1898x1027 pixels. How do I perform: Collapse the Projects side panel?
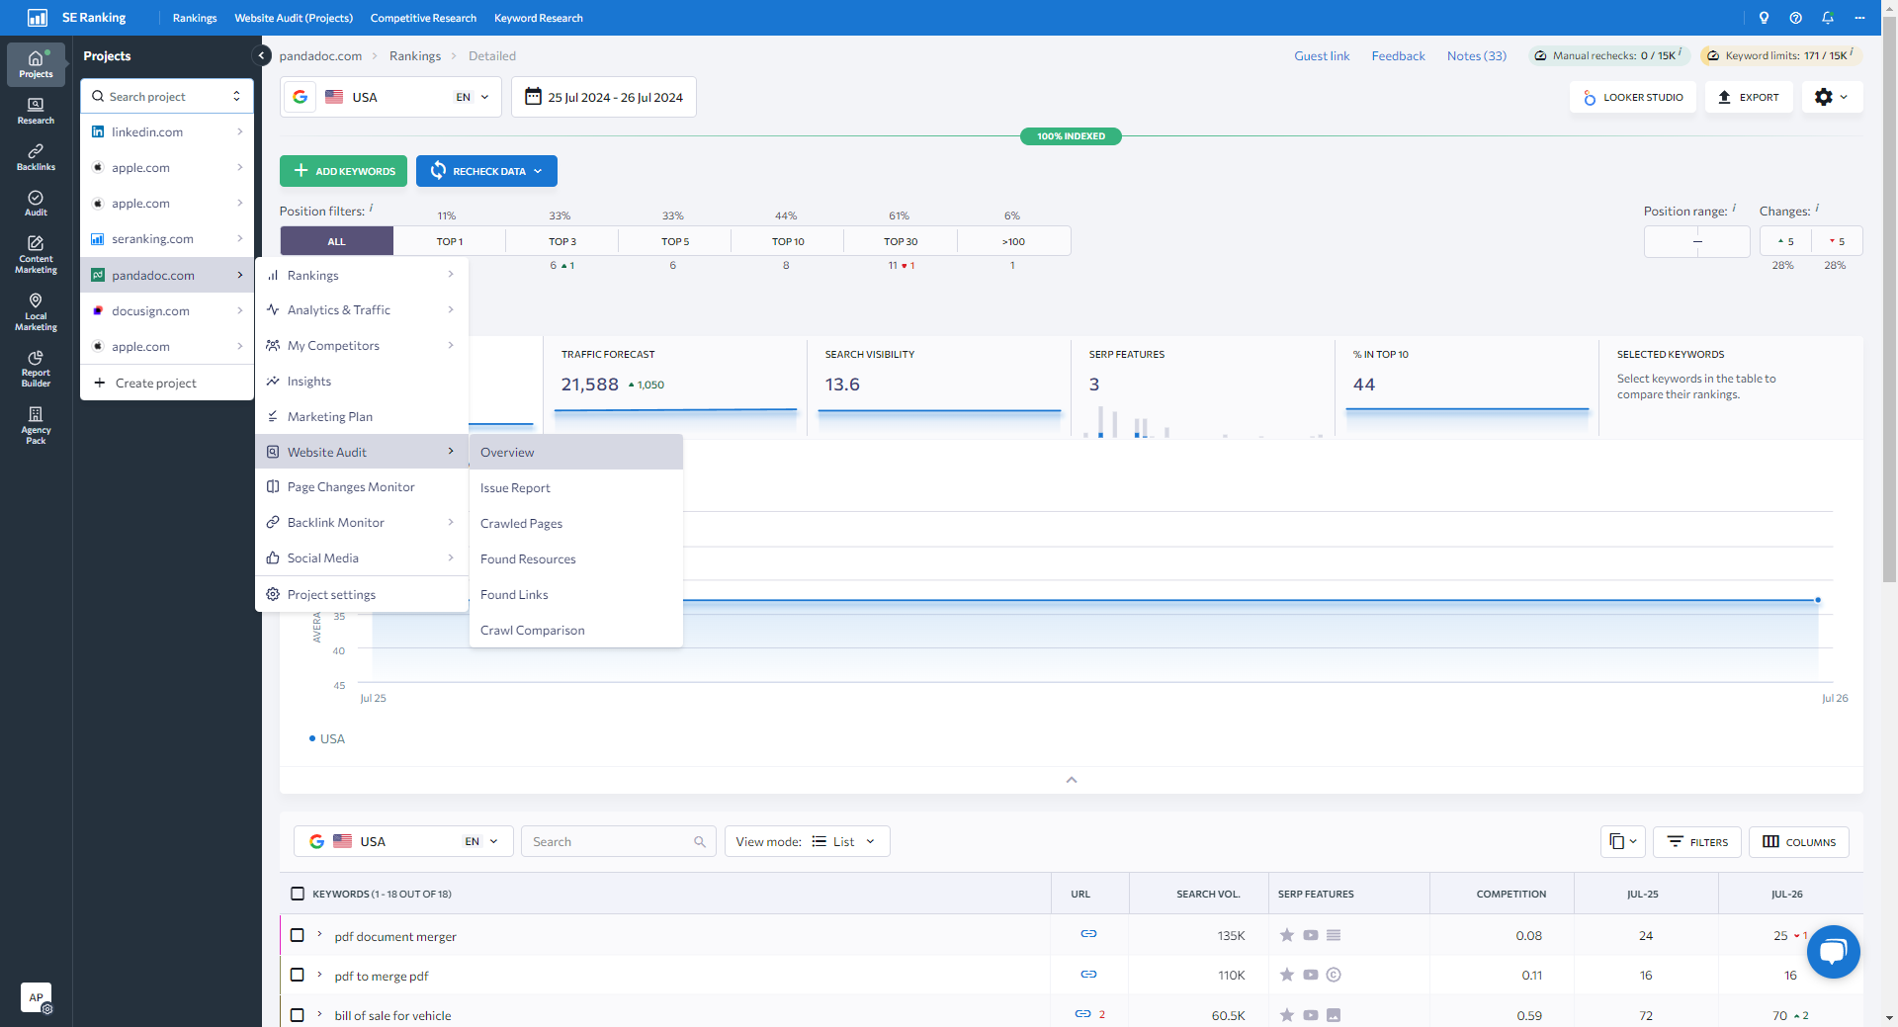[262, 55]
